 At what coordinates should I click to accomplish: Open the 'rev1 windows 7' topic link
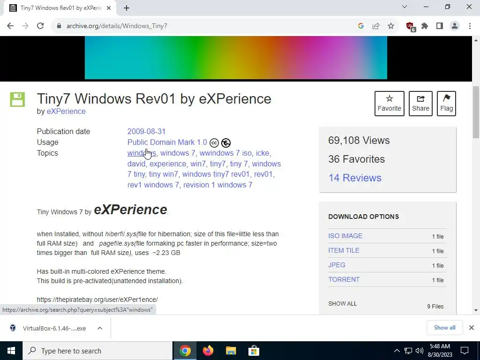(x=153, y=185)
